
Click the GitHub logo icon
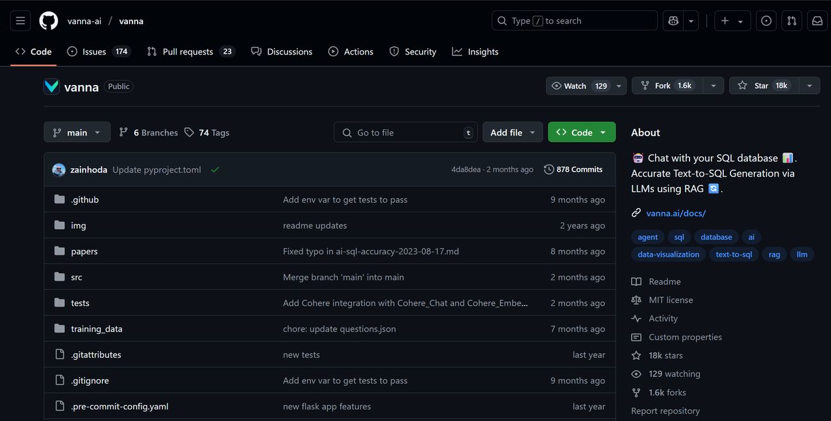tap(49, 21)
